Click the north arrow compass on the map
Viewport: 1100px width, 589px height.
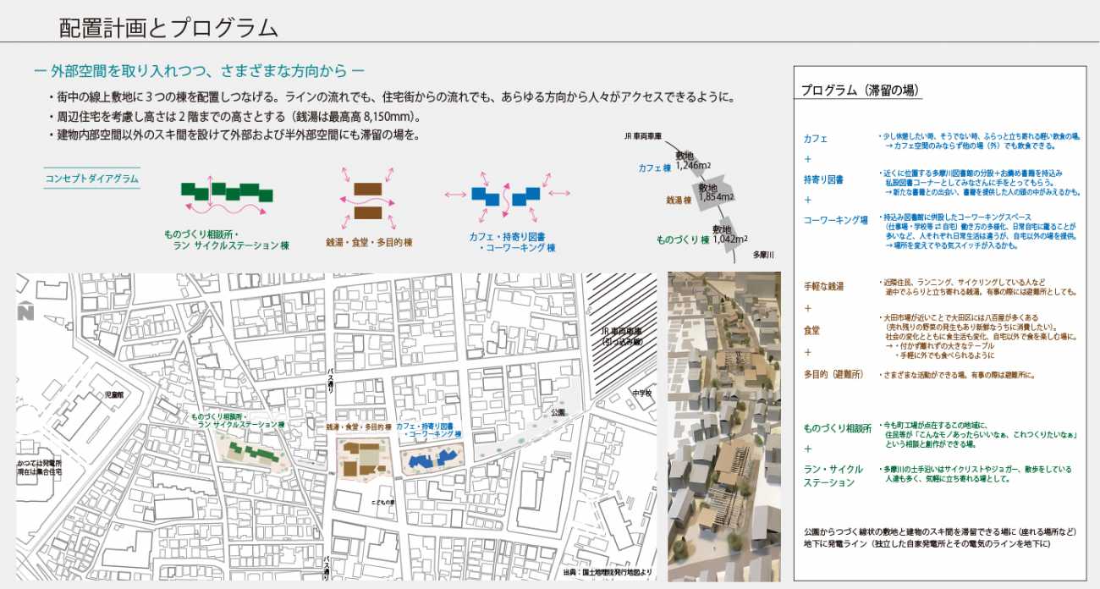25,311
